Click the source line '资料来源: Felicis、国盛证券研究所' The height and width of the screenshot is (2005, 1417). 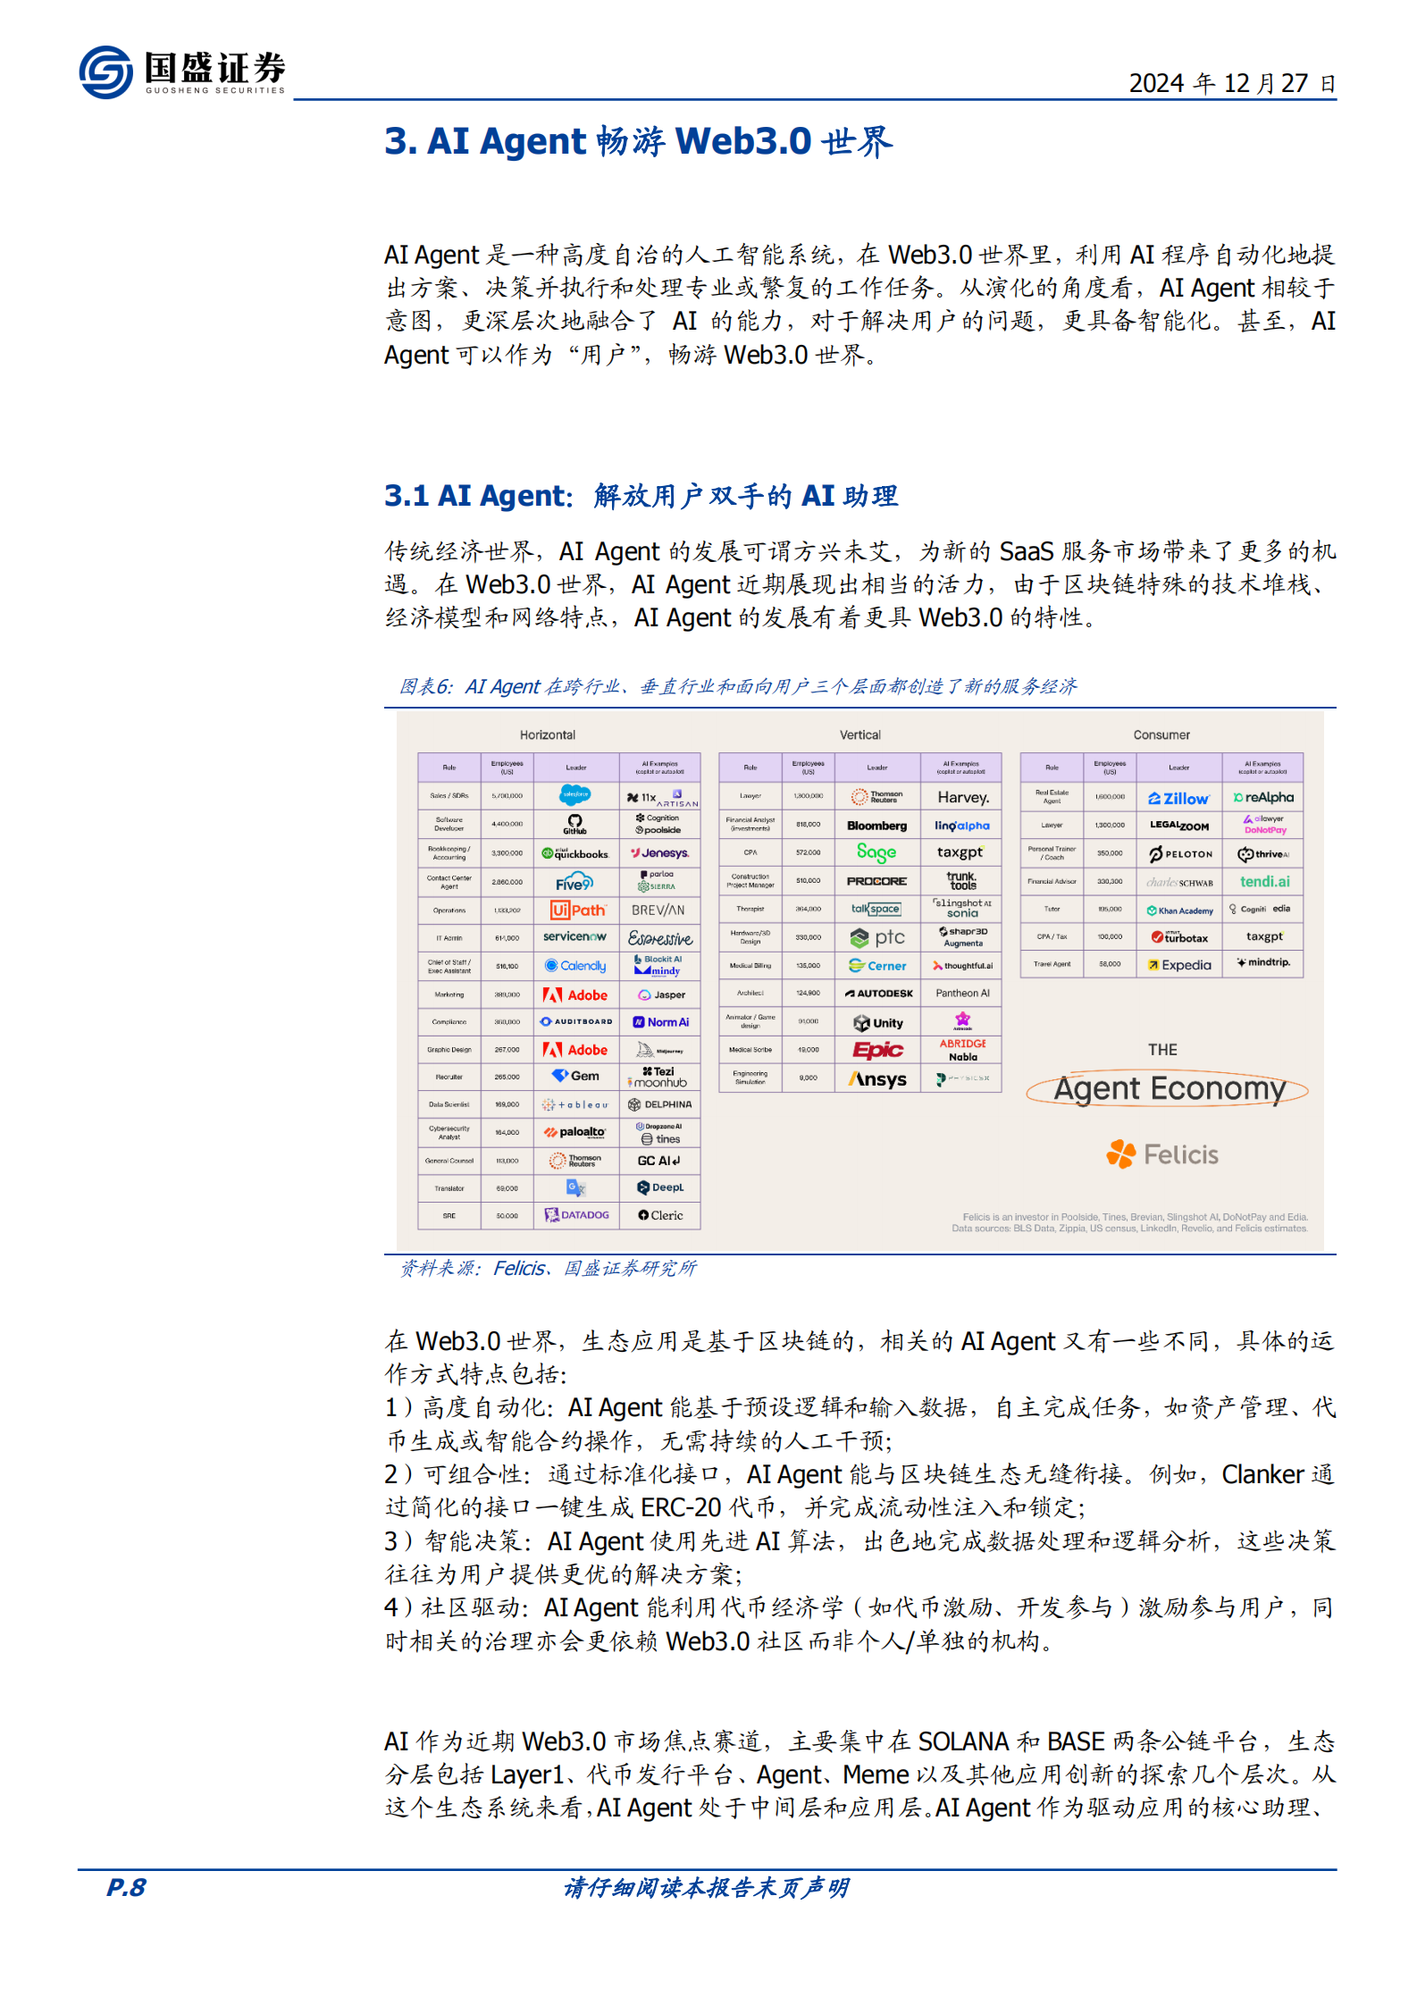tap(547, 1268)
